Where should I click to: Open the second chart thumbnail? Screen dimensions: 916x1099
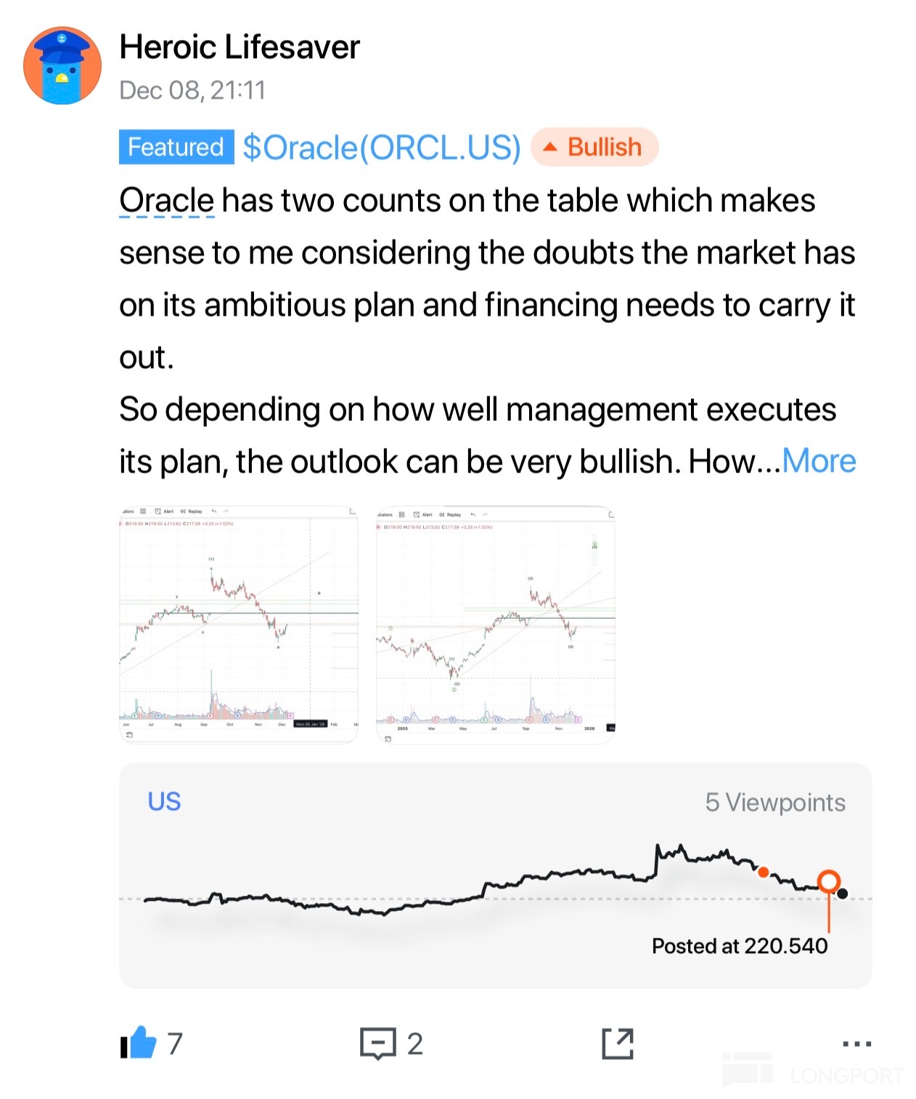tap(496, 624)
